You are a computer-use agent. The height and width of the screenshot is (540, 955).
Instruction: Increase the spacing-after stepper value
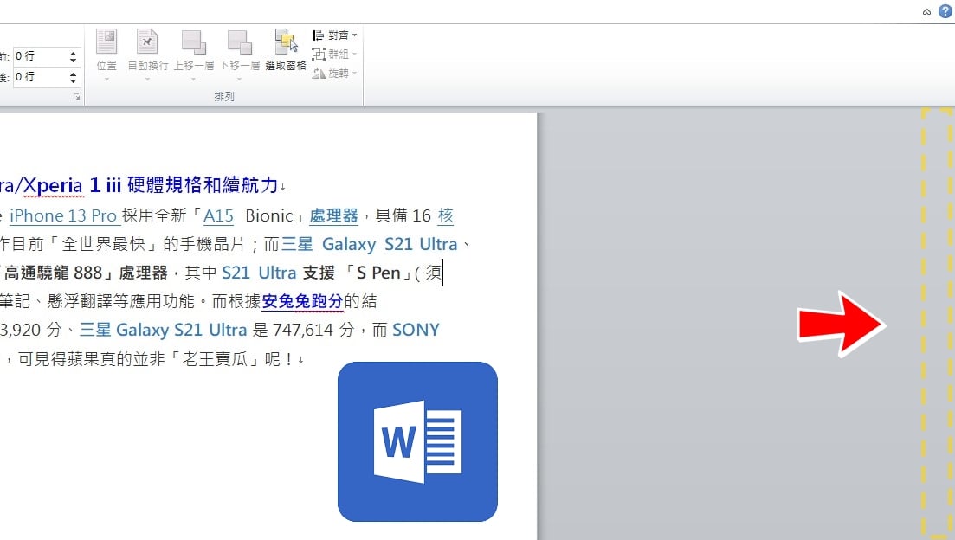coord(73,74)
